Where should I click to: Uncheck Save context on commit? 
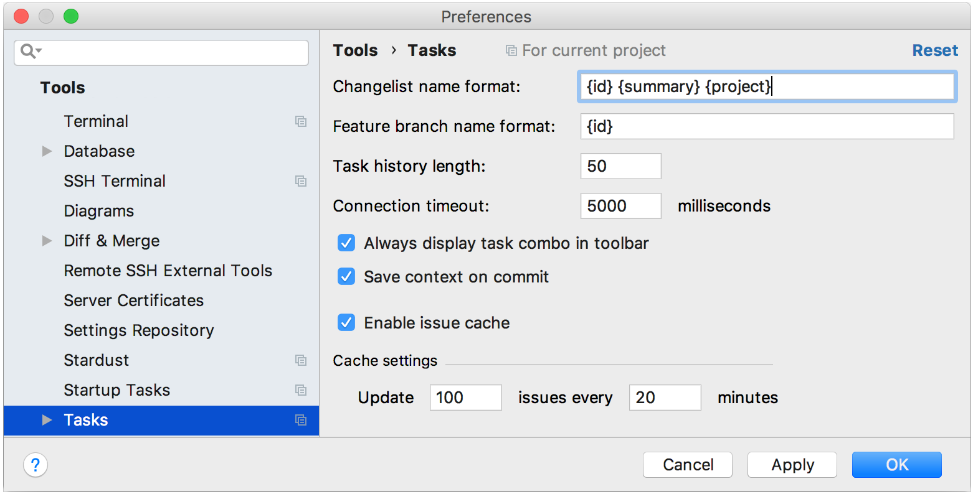[x=346, y=277]
